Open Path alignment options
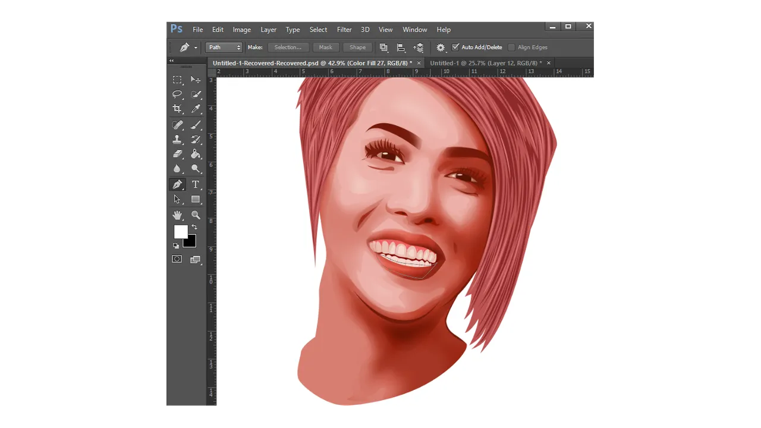Viewport: 761px width, 428px height. 401,48
